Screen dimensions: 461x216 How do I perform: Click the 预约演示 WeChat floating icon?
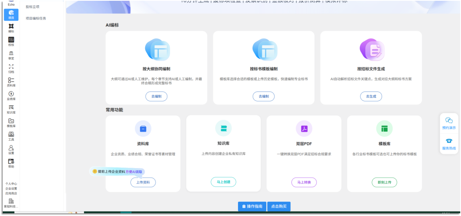click(449, 121)
